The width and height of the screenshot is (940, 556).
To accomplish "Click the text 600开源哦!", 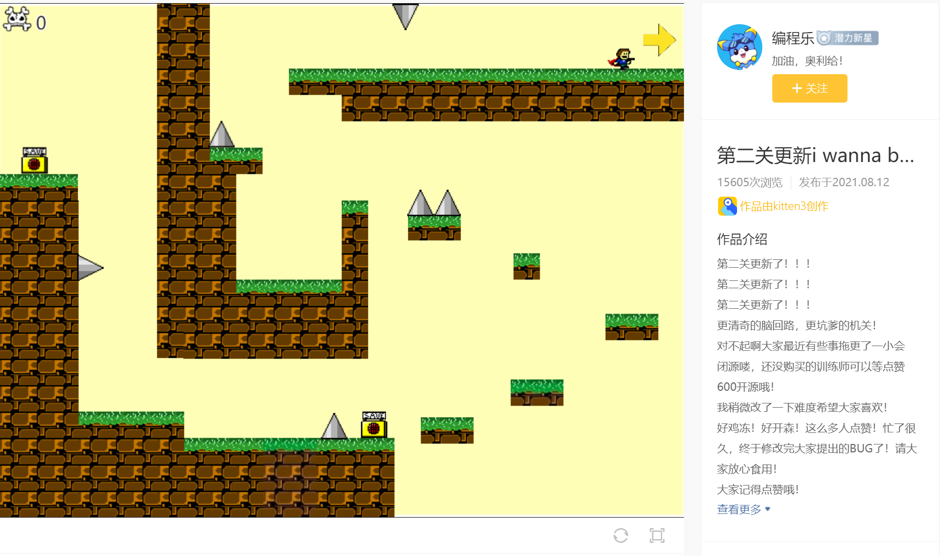I will tap(745, 387).
